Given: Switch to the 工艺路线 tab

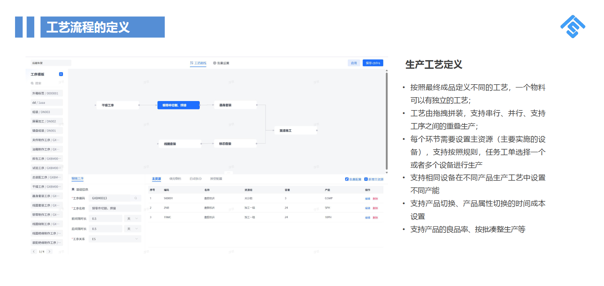Looking at the screenshot, I should point(198,63).
